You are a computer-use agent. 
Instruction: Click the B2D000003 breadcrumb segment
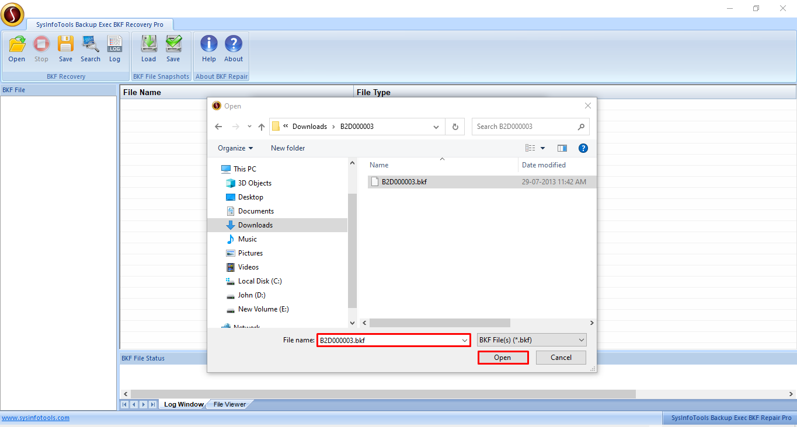click(357, 127)
